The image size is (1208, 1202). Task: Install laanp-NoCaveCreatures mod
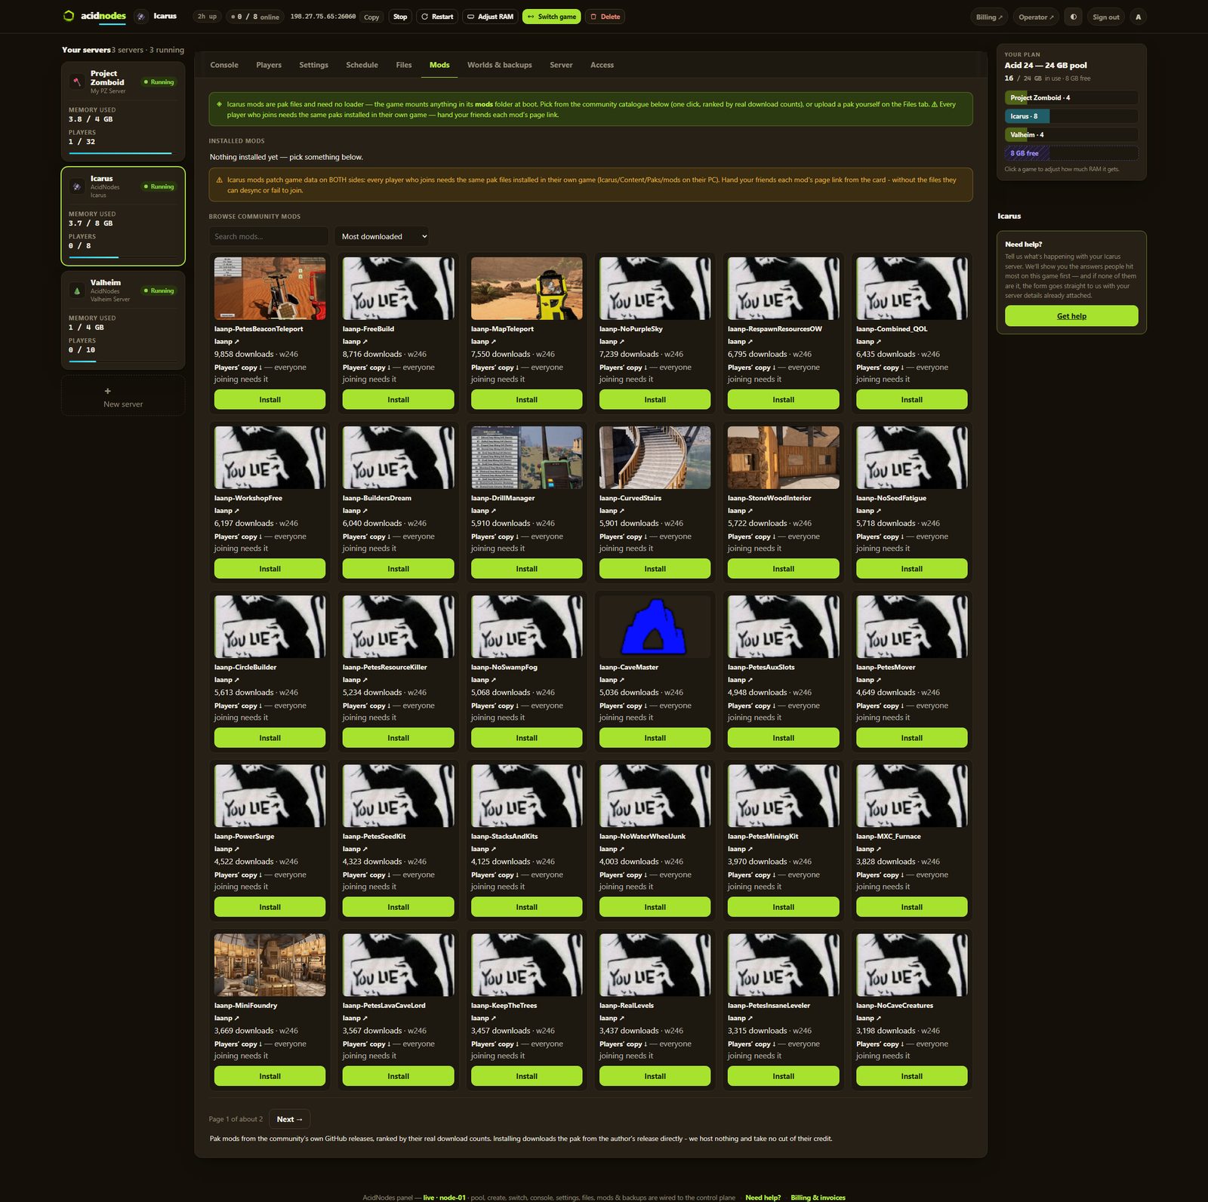click(911, 1076)
